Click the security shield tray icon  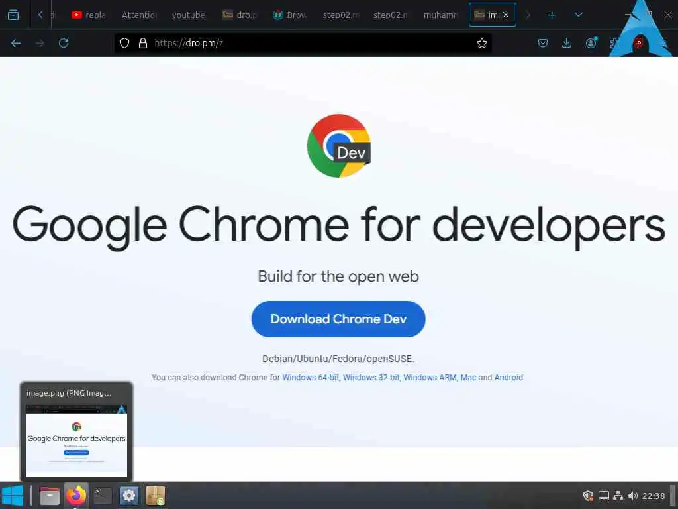(588, 496)
